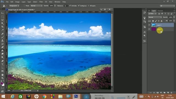Delete layer via trash icon

[171, 93]
